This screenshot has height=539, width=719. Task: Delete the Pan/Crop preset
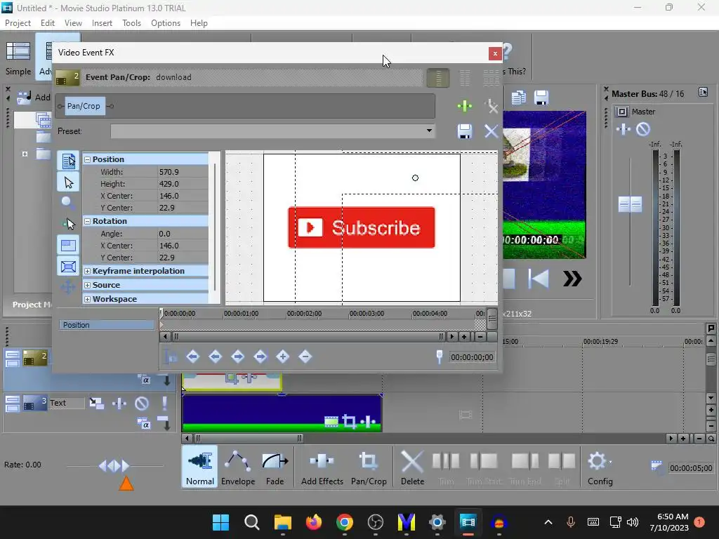(x=491, y=131)
